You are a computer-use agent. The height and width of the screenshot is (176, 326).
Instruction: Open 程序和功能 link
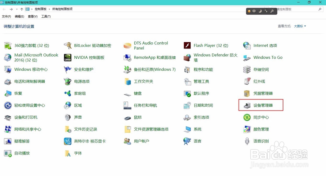(203, 69)
